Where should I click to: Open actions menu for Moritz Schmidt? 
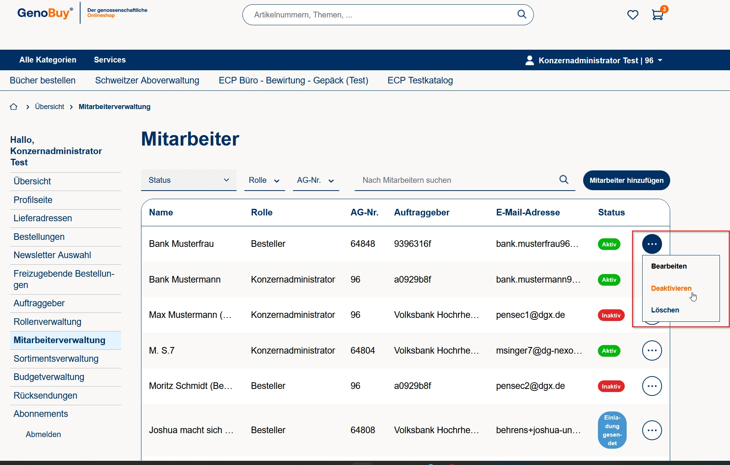click(652, 386)
